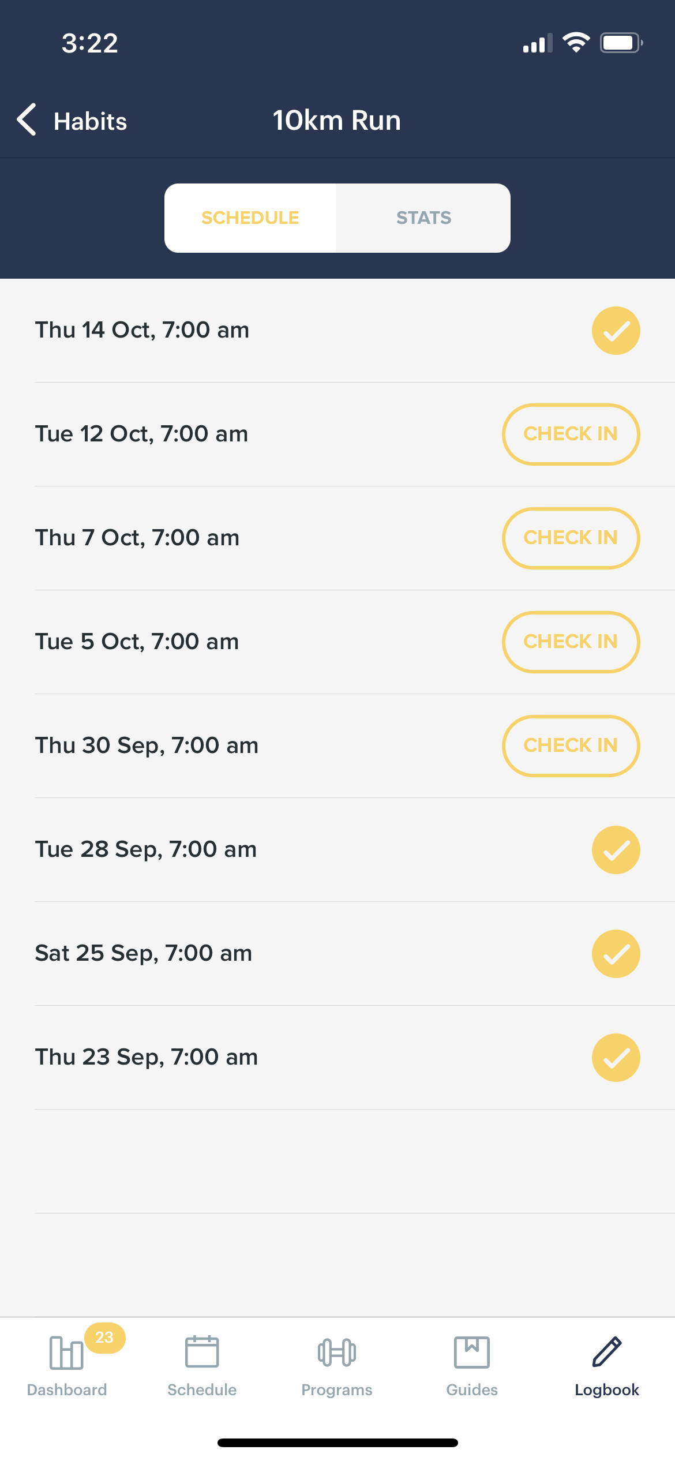Tap the battery status icon
The image size is (675, 1461).
click(621, 43)
